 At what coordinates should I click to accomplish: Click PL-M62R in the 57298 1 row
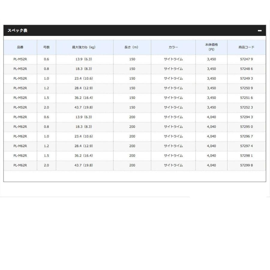pyautogui.click(x=20, y=156)
